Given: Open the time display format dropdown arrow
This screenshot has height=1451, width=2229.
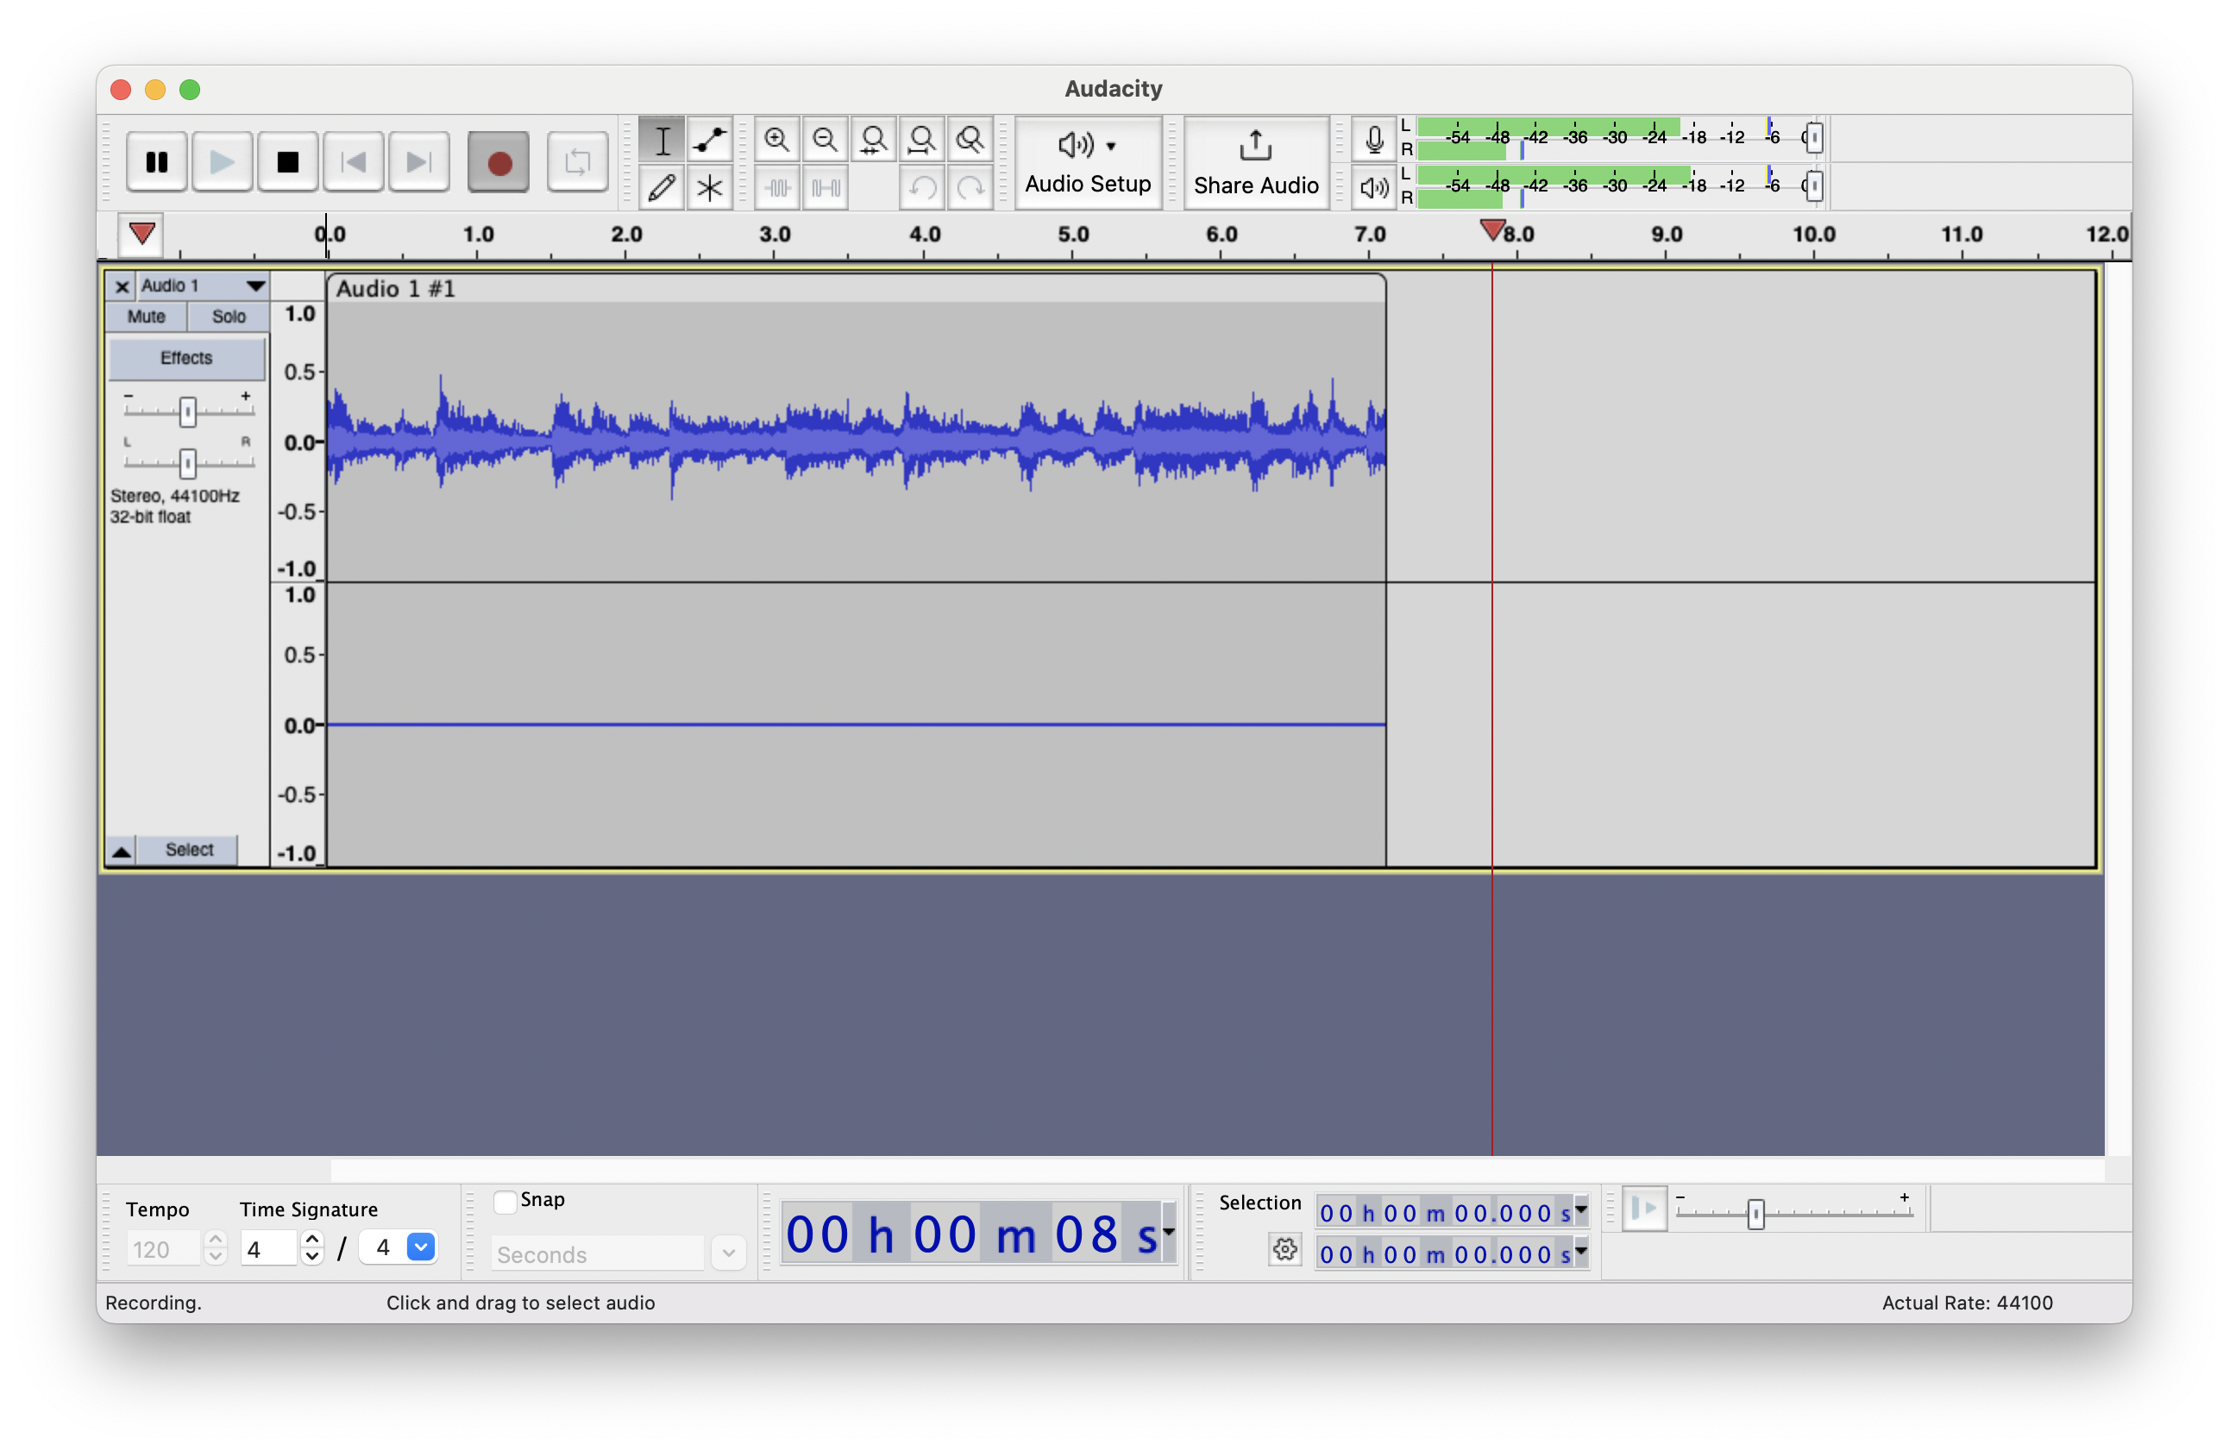Looking at the screenshot, I should coord(1168,1233).
